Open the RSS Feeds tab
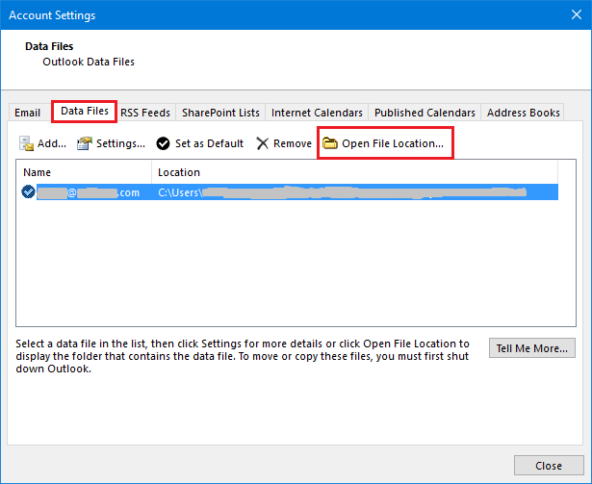The height and width of the screenshot is (484, 592). pos(145,113)
